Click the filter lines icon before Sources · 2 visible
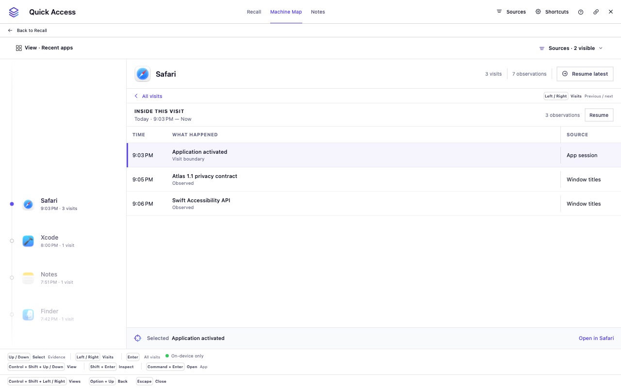This screenshot has height=388, width=621. click(x=542, y=48)
